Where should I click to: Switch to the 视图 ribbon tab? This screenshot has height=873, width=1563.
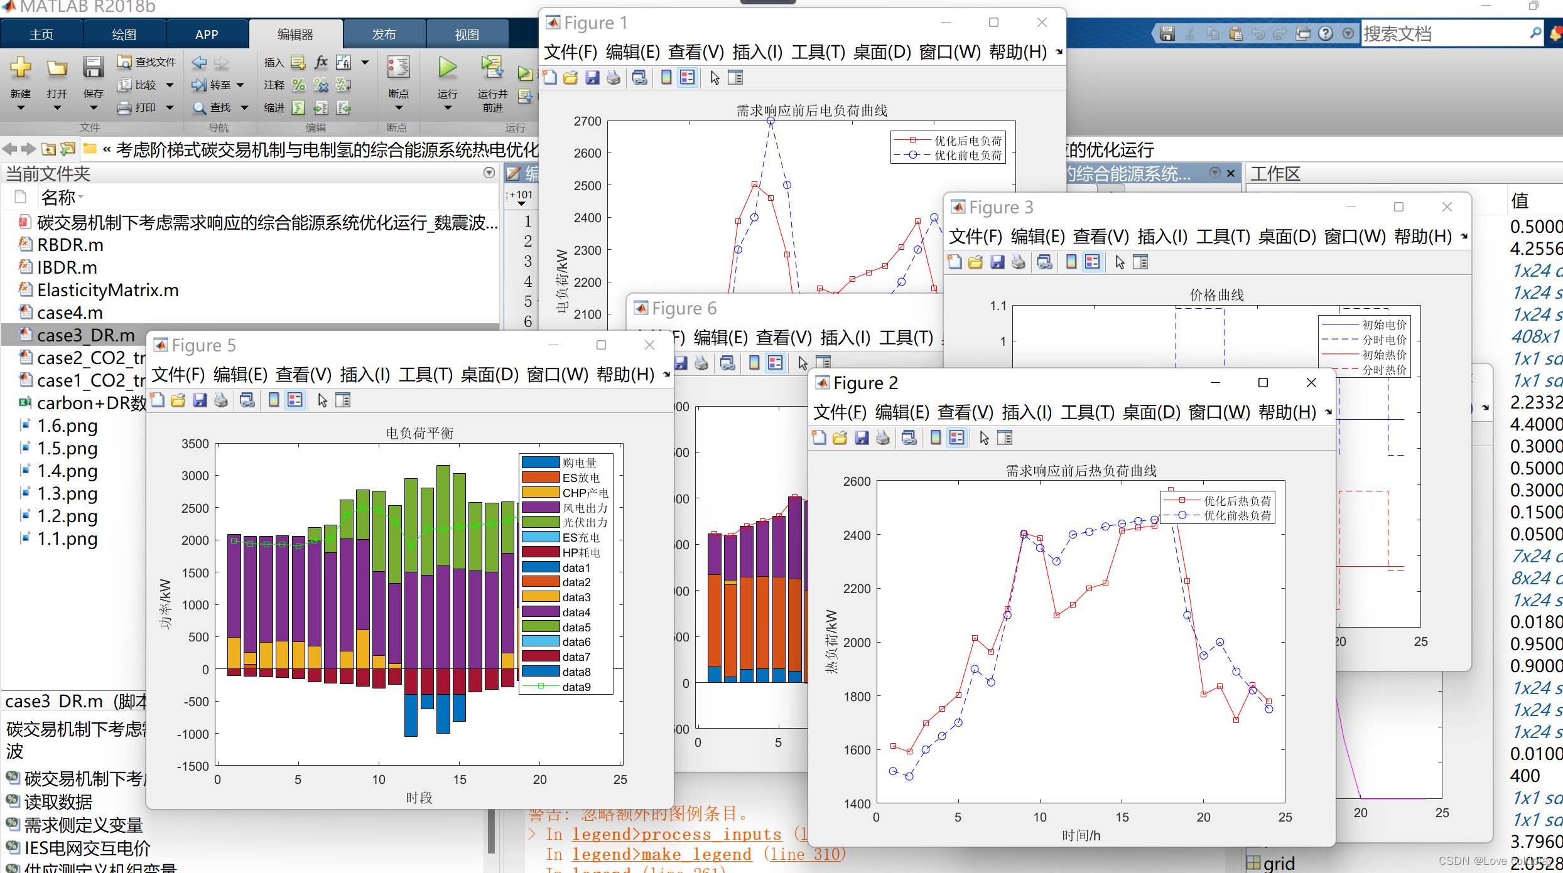click(x=467, y=34)
